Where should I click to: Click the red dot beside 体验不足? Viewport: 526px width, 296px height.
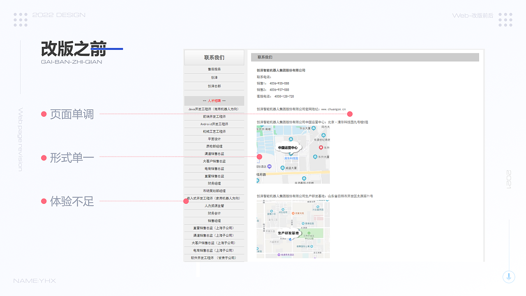(44, 202)
